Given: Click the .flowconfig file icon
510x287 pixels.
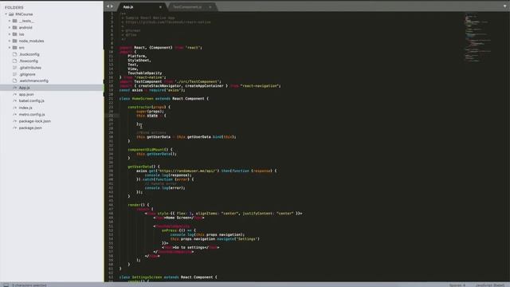Looking at the screenshot, I should [14, 61].
